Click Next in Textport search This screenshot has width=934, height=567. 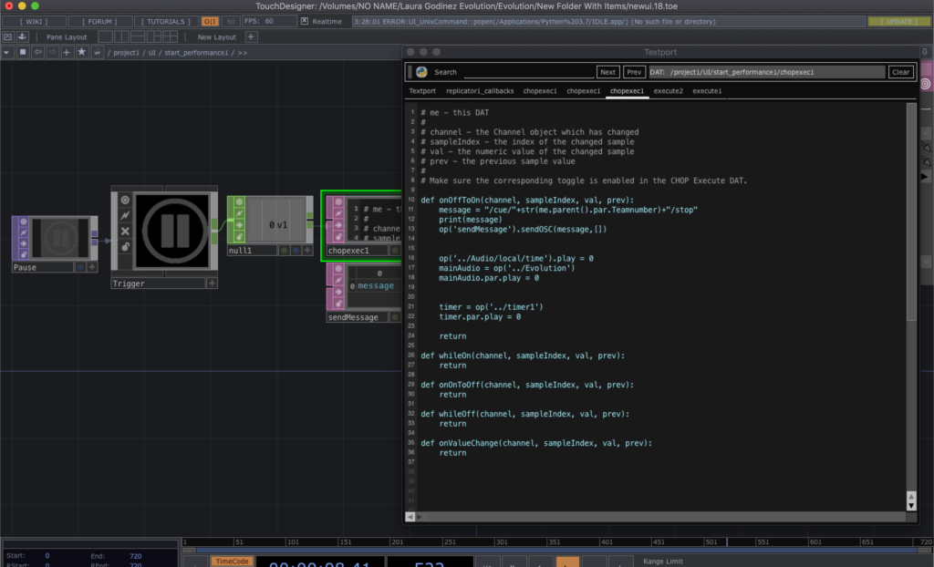[x=607, y=72]
